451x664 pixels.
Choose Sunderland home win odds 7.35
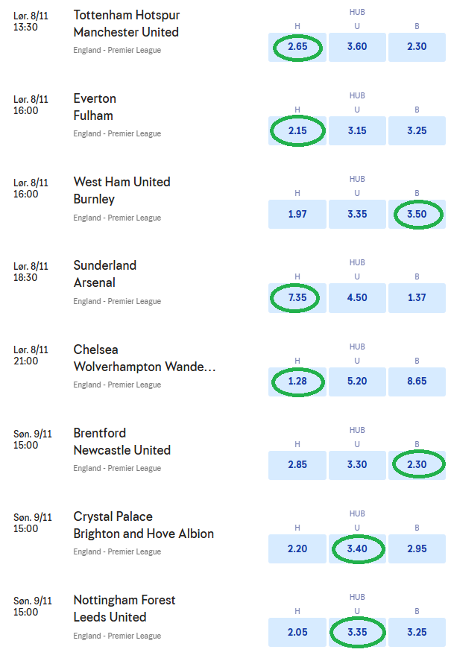pyautogui.click(x=297, y=298)
